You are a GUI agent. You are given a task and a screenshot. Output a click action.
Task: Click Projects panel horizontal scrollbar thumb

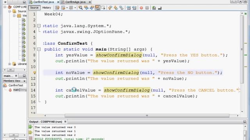(x=11, y=70)
